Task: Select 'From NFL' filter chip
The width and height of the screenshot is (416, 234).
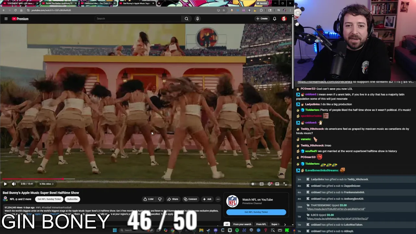Action: [x=261, y=224]
